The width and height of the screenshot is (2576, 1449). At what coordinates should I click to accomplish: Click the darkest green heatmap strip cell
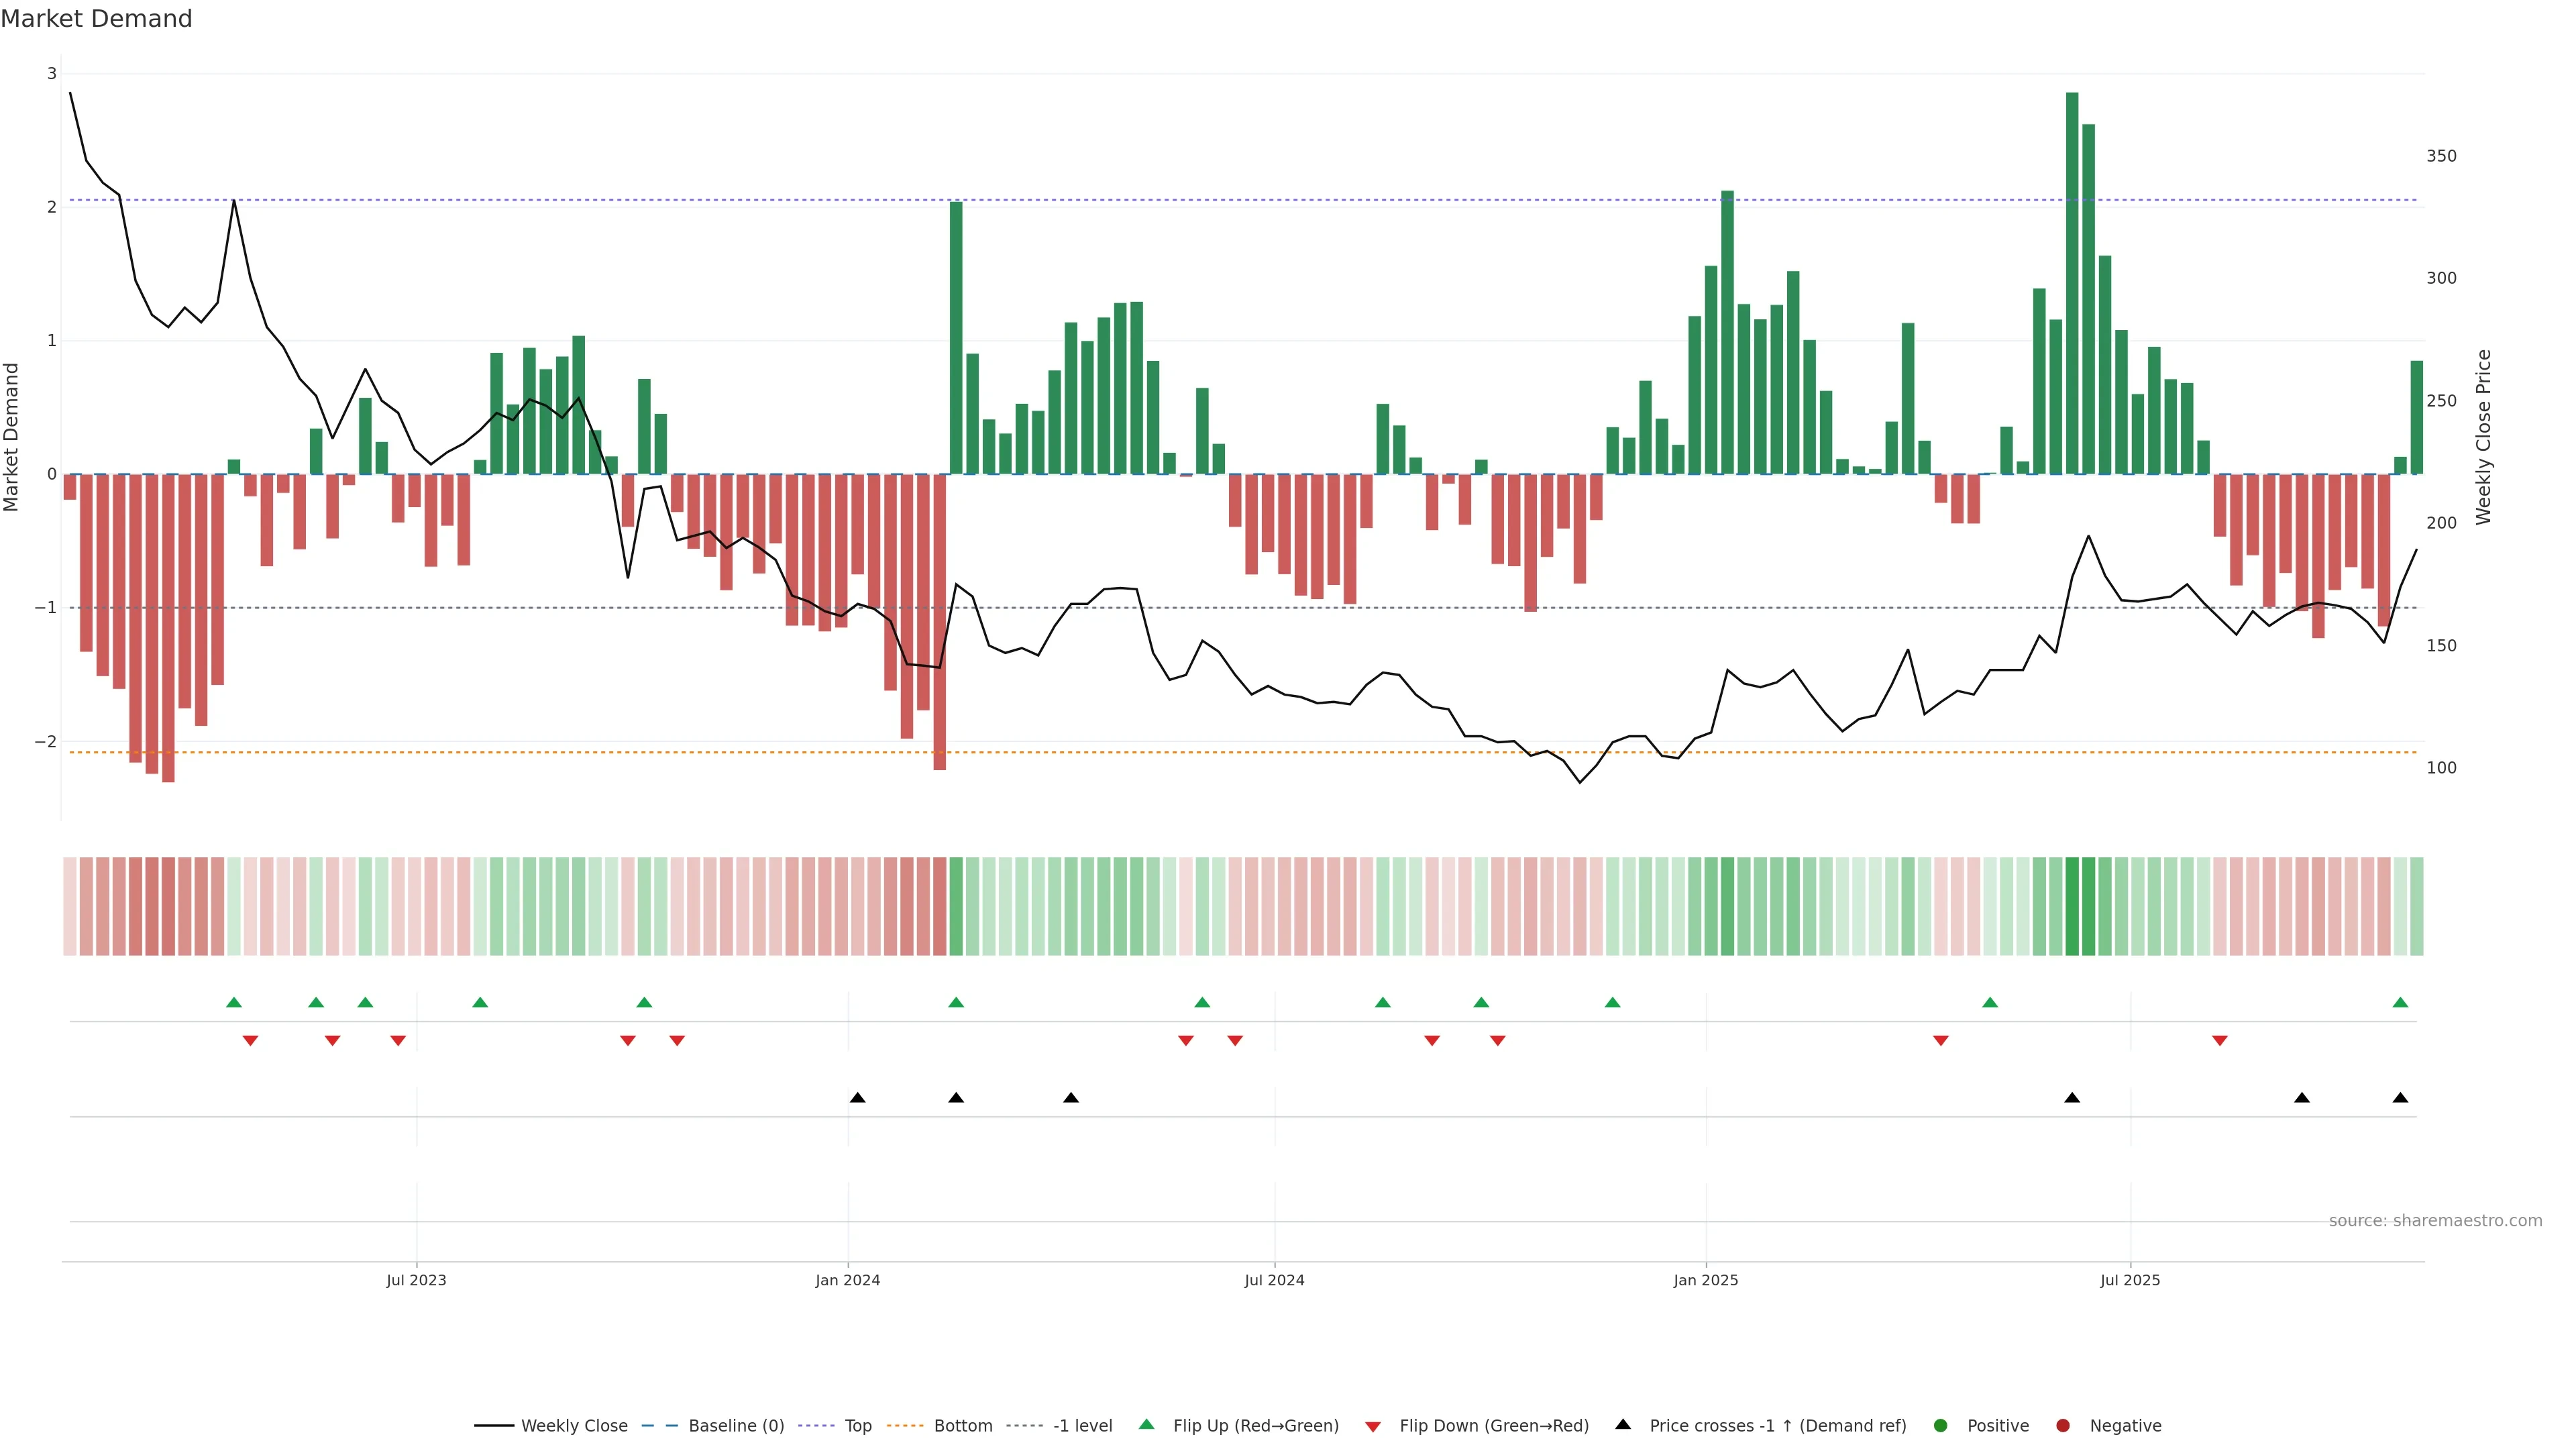point(2072,905)
